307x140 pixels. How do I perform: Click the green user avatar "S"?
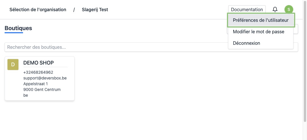tap(289, 9)
